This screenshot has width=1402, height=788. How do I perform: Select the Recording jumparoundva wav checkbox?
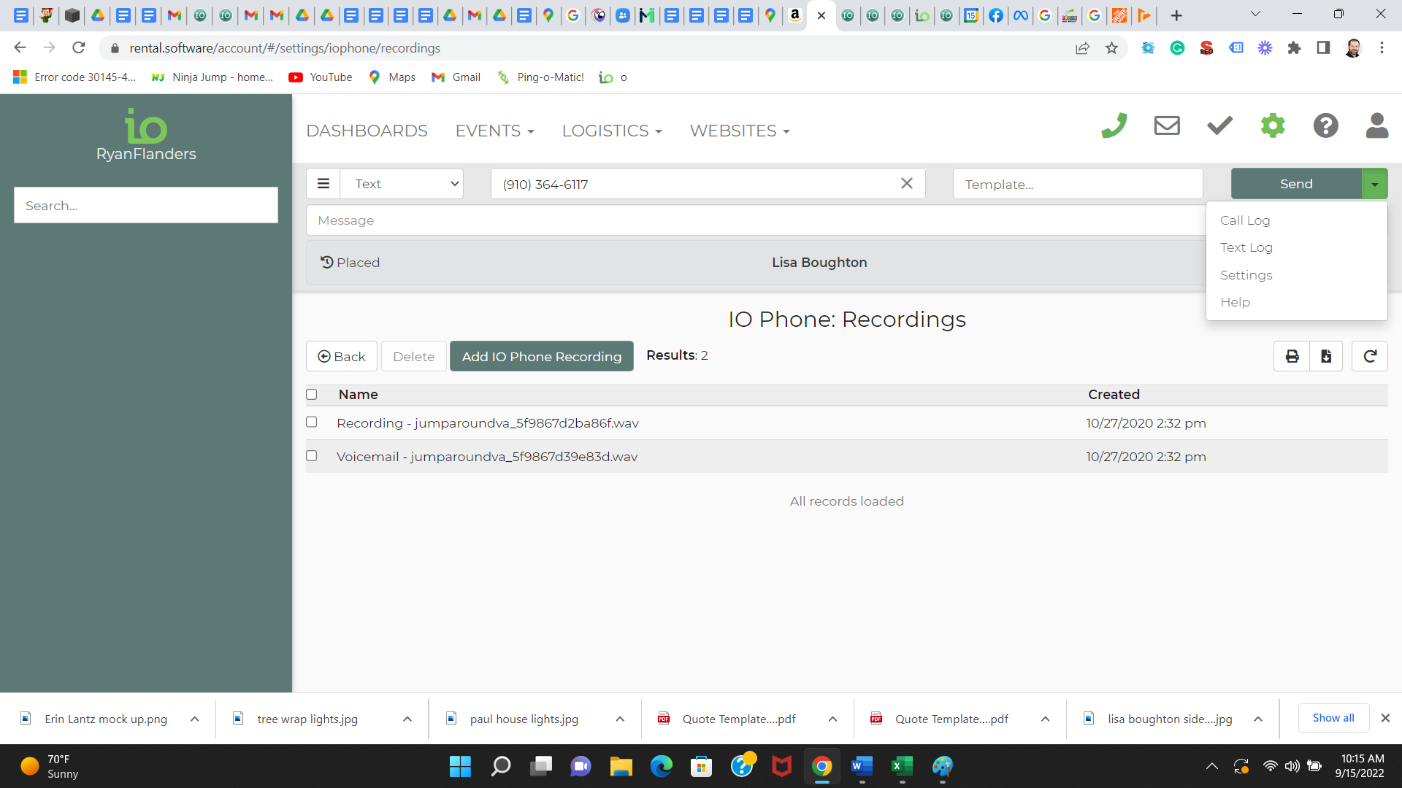coord(312,422)
